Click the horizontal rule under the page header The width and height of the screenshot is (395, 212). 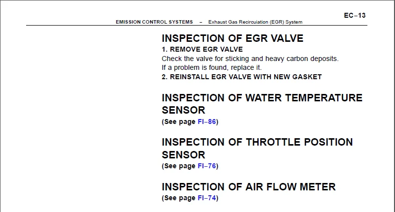pyautogui.click(x=197, y=26)
